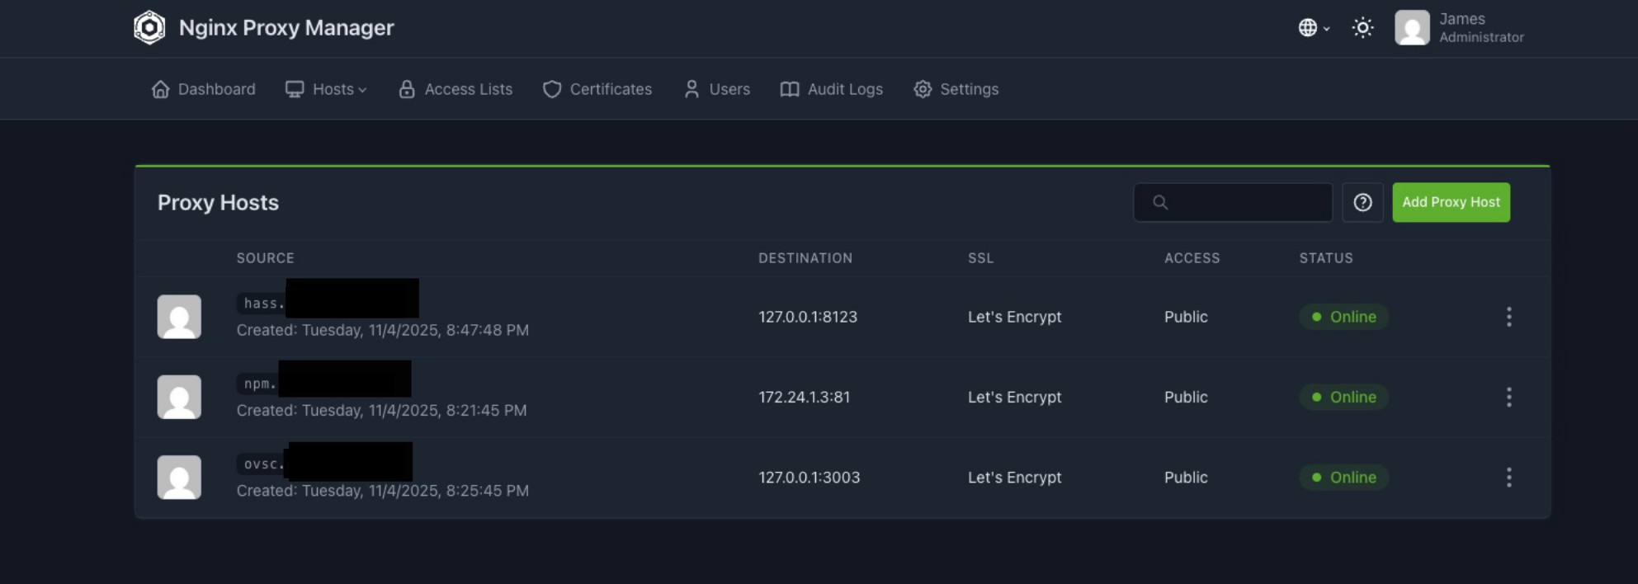Open Access Lists page
The height and width of the screenshot is (584, 1638).
click(x=456, y=89)
